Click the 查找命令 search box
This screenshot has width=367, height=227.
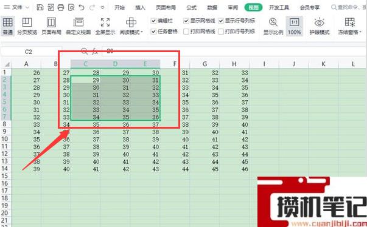click(349, 7)
